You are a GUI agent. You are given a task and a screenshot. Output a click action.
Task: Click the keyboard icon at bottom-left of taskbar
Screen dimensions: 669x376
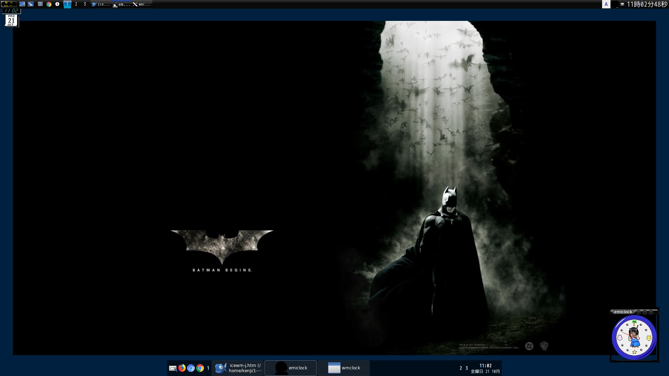click(x=172, y=368)
